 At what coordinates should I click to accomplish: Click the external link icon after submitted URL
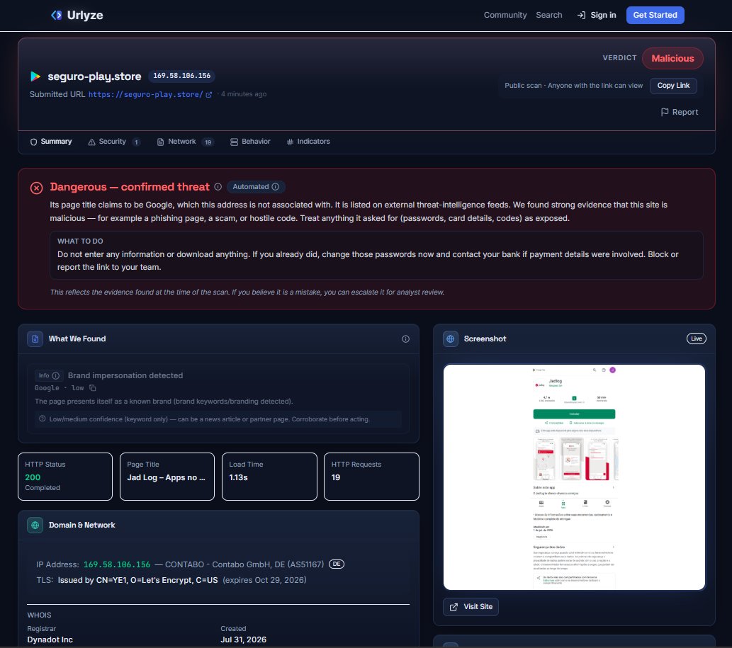[x=208, y=95]
